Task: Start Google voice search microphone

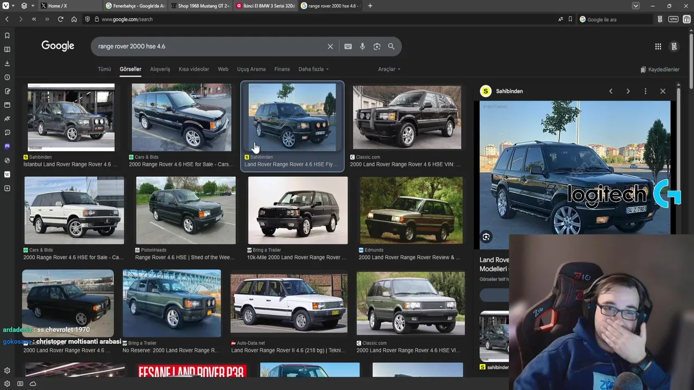Action: pos(362,47)
